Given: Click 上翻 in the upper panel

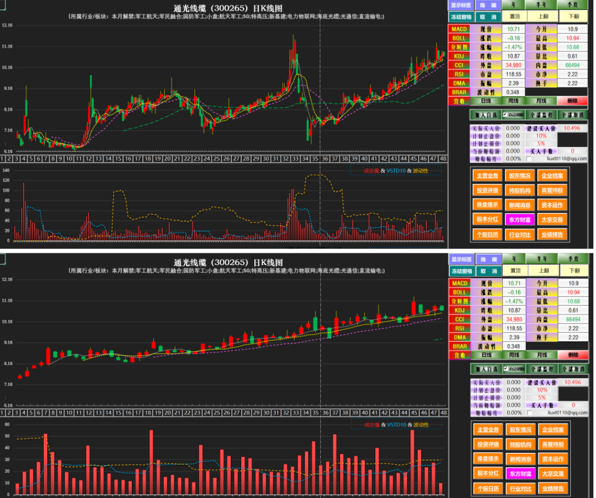Looking at the screenshot, I should coord(544,16).
